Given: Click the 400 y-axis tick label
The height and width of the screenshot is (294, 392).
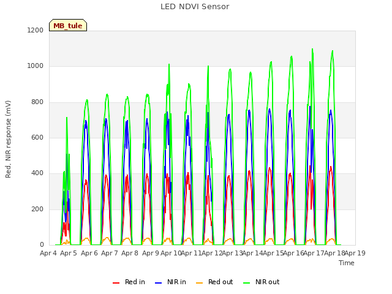Looking at the screenshot, I should pos(37,173).
